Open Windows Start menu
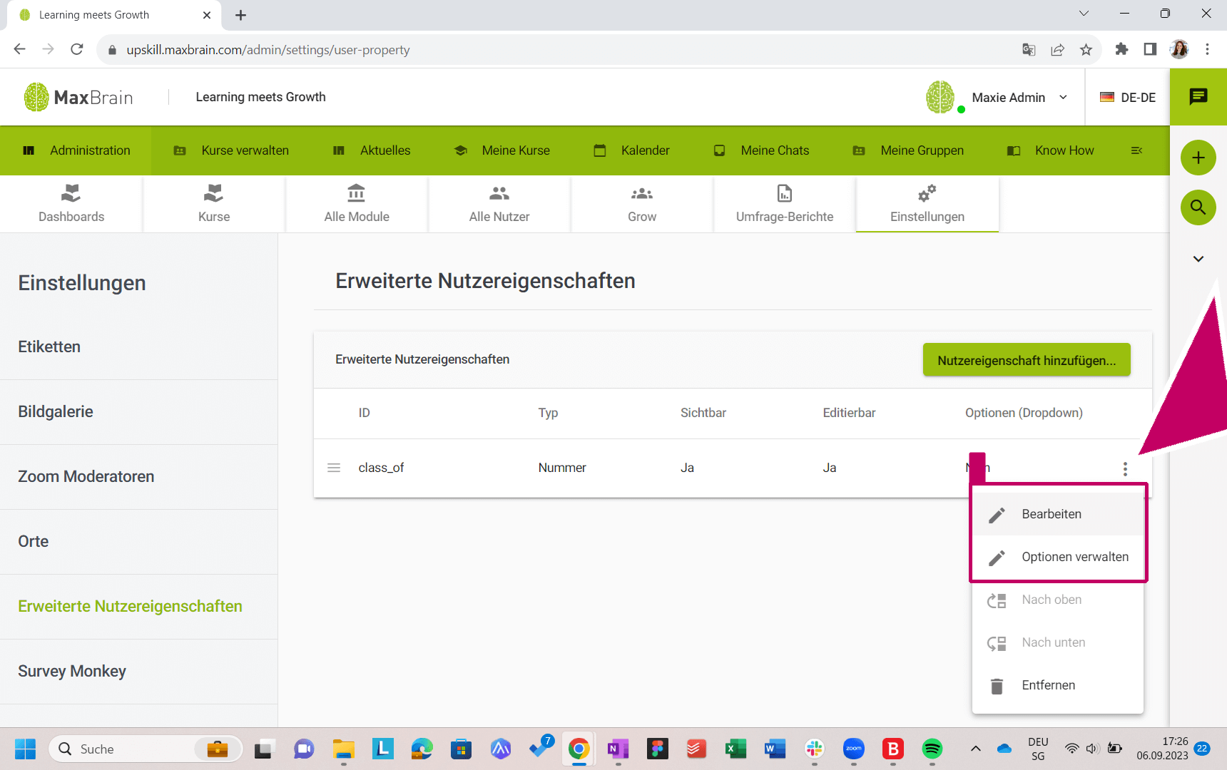This screenshot has width=1227, height=770. [25, 749]
